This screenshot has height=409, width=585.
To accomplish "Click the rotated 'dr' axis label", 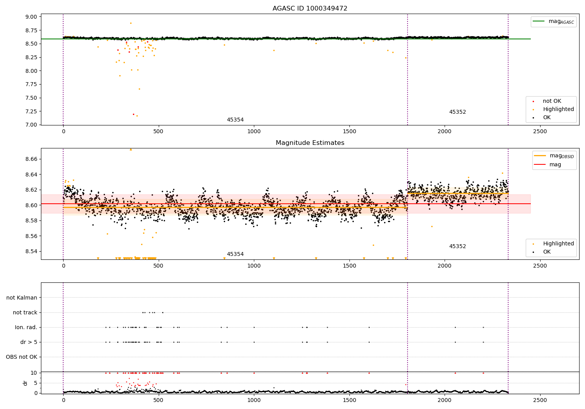I will pyautogui.click(x=25, y=383).
